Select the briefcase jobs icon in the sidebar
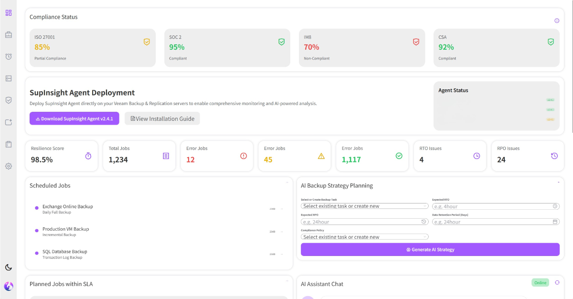The height and width of the screenshot is (299, 573). pyautogui.click(x=8, y=34)
